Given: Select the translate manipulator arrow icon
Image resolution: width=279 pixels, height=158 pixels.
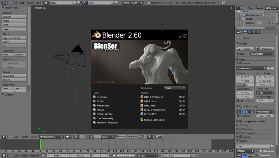Looking at the screenshot, I should click(x=92, y=137).
